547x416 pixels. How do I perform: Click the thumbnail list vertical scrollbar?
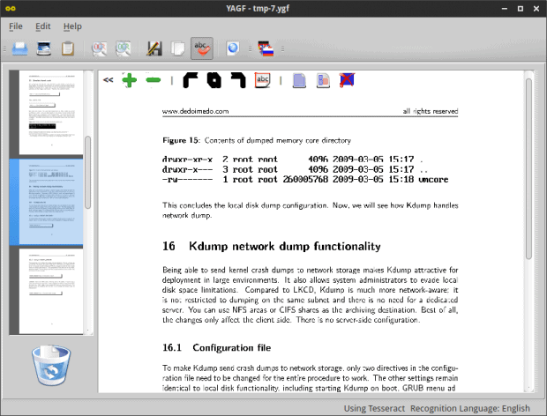[88, 173]
